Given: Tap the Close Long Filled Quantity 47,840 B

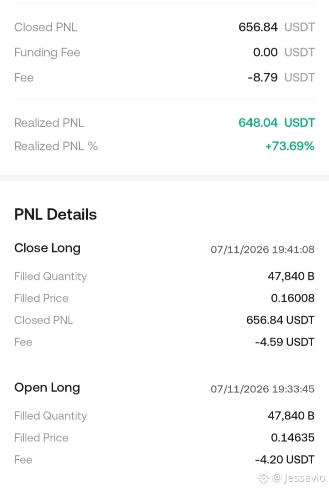Looking at the screenshot, I should coord(291,276).
